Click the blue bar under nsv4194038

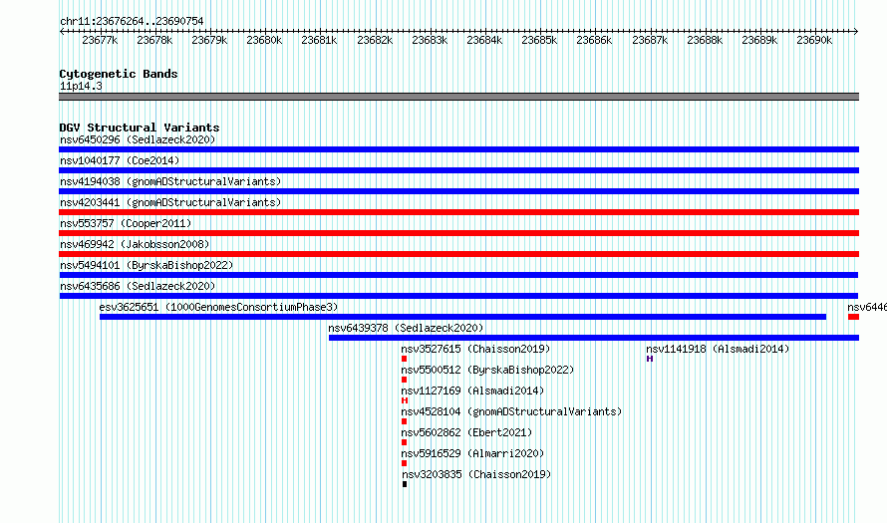coord(458,191)
